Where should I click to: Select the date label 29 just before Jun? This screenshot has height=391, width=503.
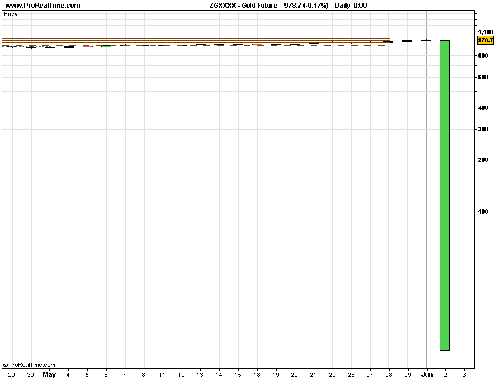point(408,375)
